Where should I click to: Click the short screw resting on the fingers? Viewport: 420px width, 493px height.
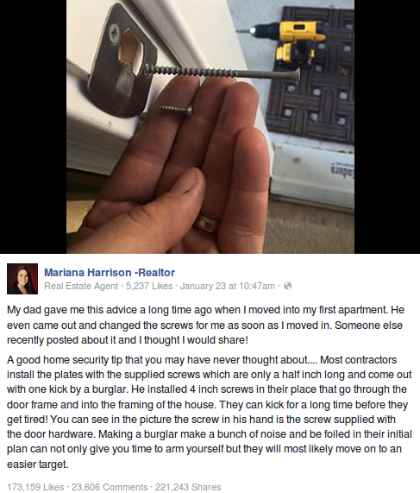pyautogui.click(x=176, y=109)
